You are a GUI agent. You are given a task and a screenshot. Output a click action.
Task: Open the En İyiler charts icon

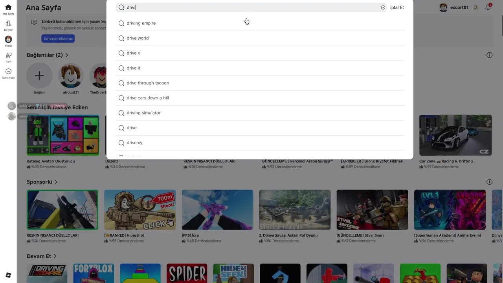tap(8, 24)
